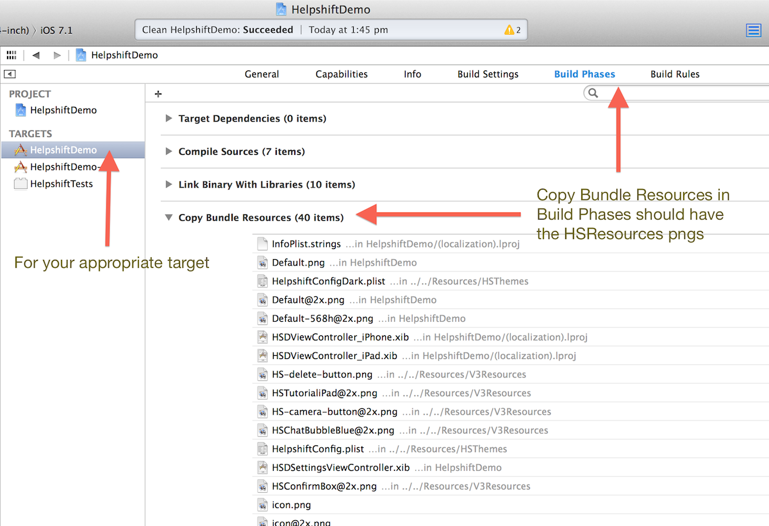
Task: Expand Compile Sources section
Action: tap(169, 152)
